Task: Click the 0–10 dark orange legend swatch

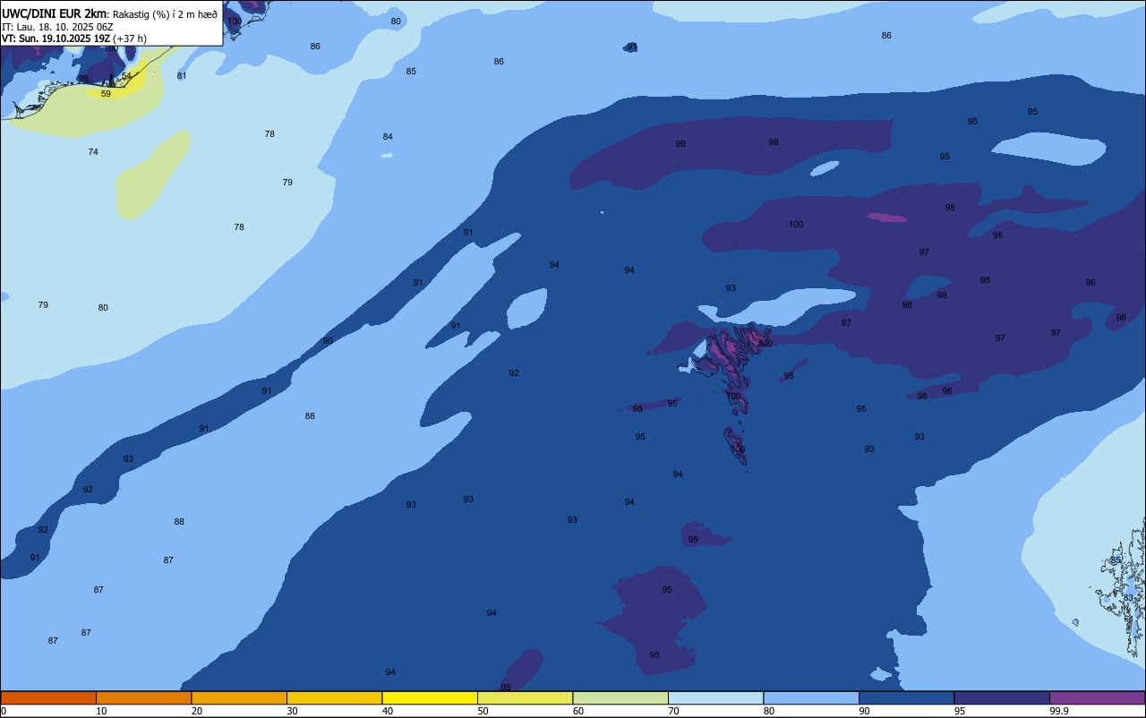Action: [x=48, y=697]
